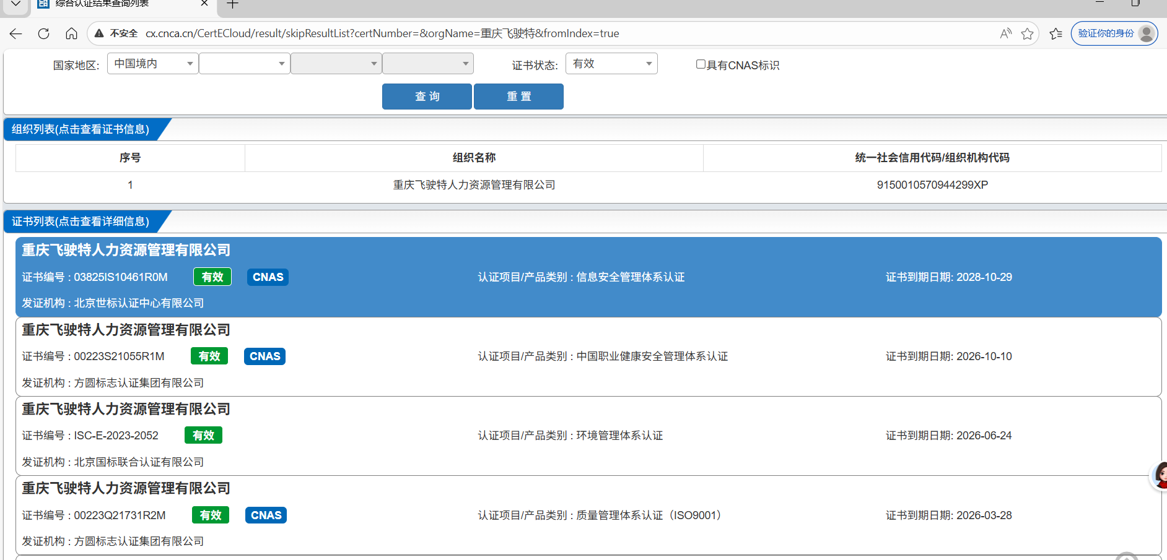Screen dimensions: 1167x560
Task: Open a new browser tab
Action: coord(232,4)
